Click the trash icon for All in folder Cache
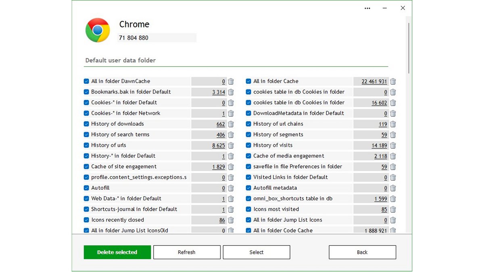This screenshot has width=484, height=272. click(392, 81)
